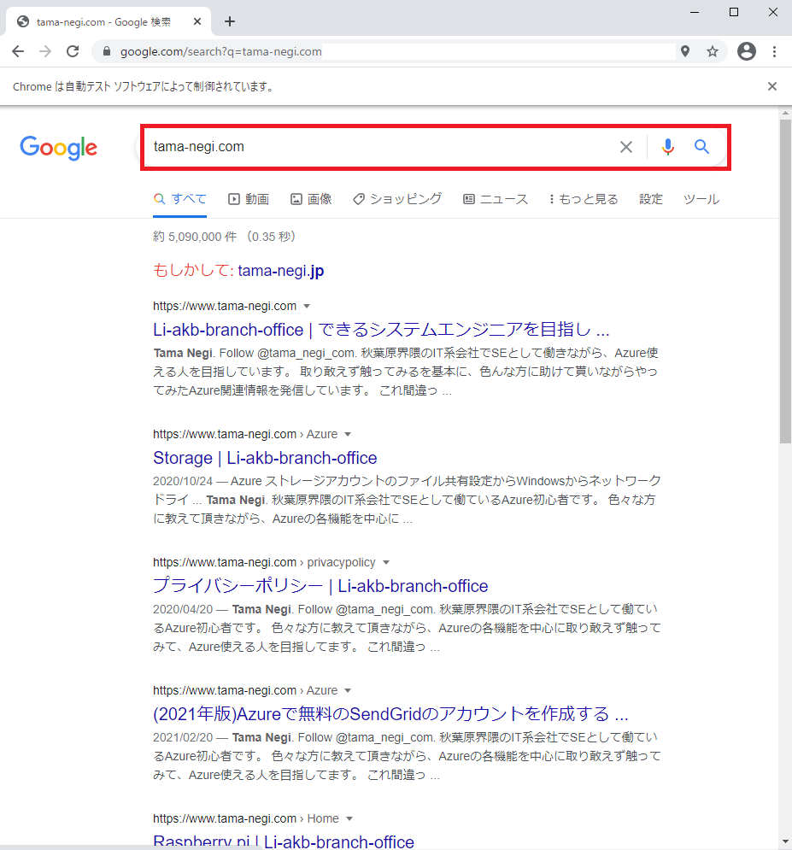Image resolution: width=792 pixels, height=850 pixels.
Task: Click the vertical scrollbar thumb
Action: [785, 281]
